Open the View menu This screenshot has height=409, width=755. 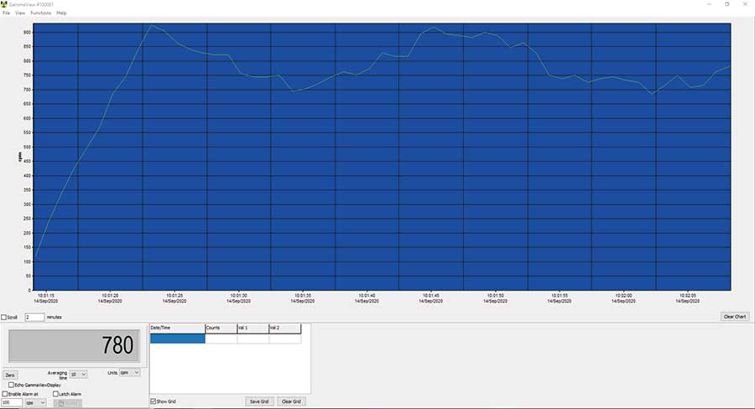point(20,13)
